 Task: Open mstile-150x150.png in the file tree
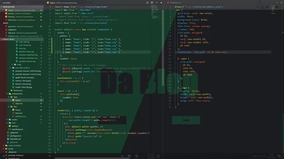point(24,87)
